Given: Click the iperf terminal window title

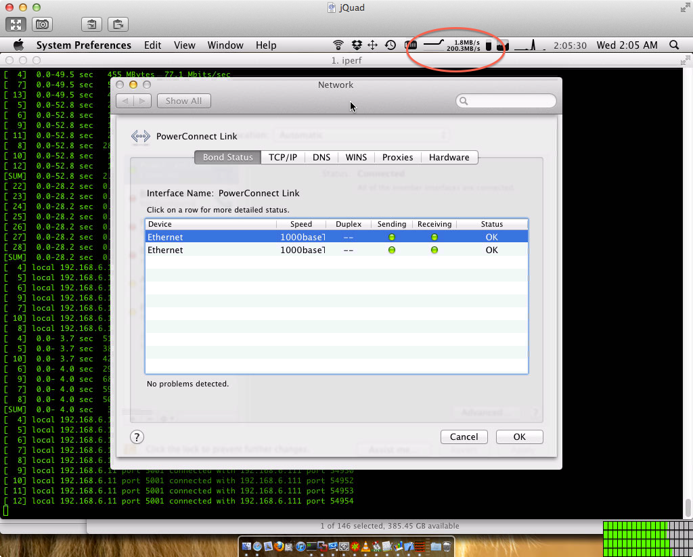Looking at the screenshot, I should (346, 60).
